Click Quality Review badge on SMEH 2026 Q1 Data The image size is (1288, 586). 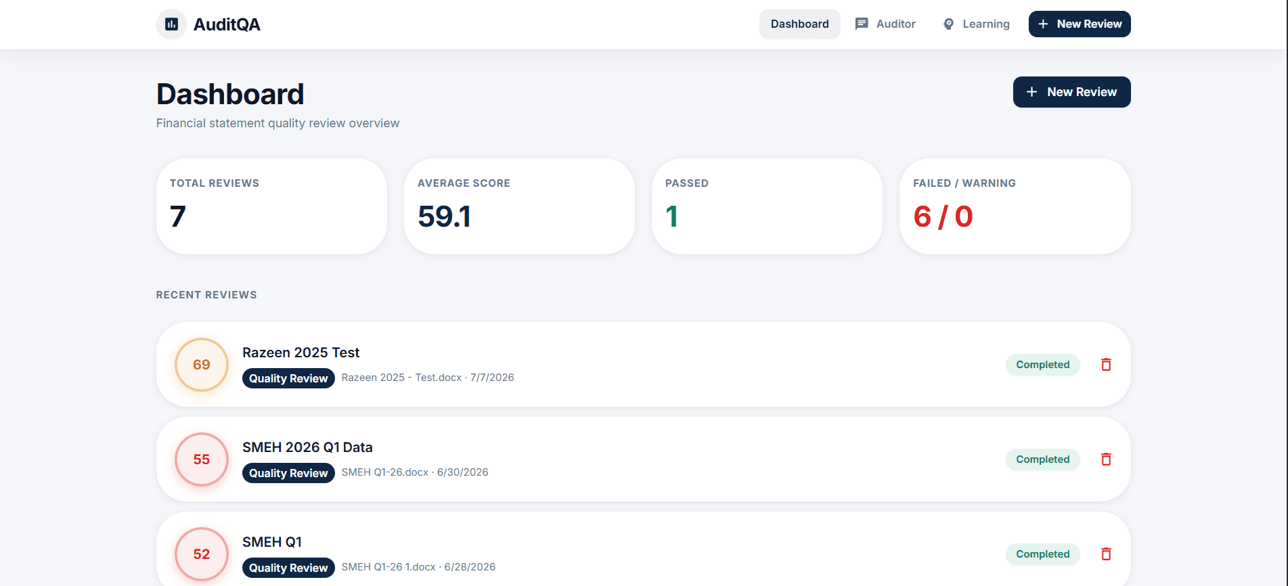(x=288, y=473)
